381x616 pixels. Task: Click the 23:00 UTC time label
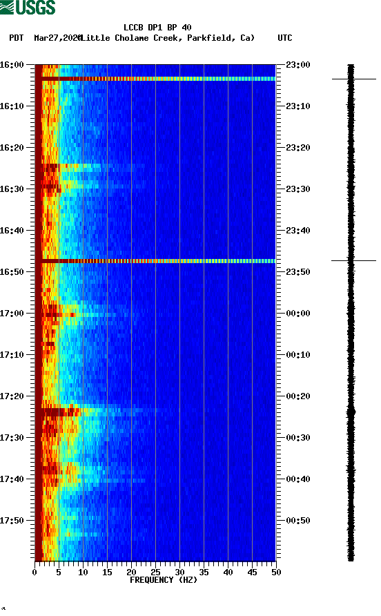(x=298, y=65)
